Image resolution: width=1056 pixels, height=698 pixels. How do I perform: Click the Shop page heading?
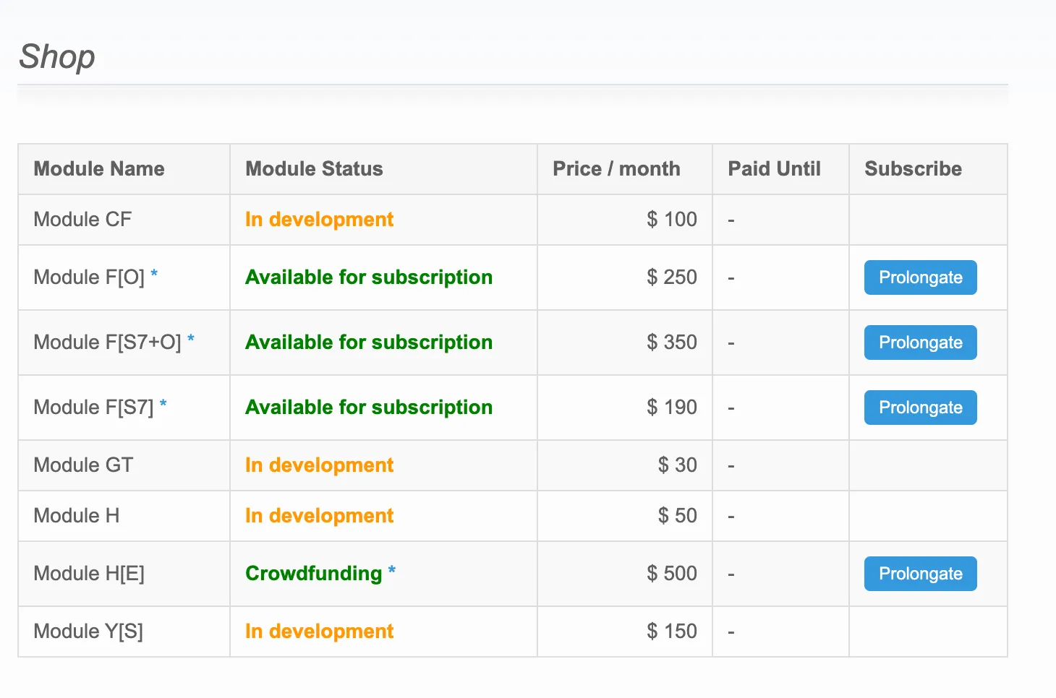[x=57, y=56]
